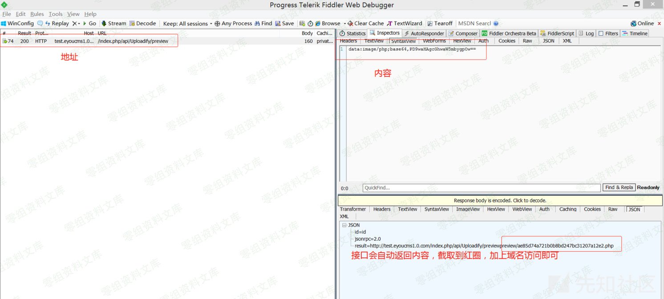The height and width of the screenshot is (299, 664).
Task: Click the Save toolbar button
Action: pos(284,24)
